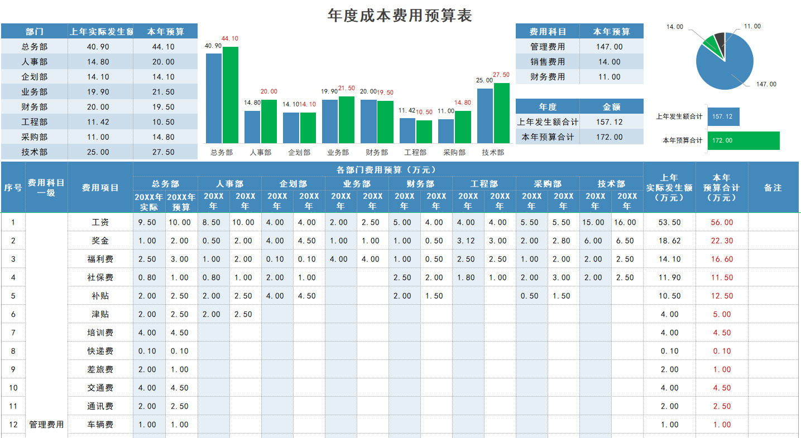Viewport: 801px width, 438px height.
Task: Click the 奖金 row number 2 cell
Action: pos(13,240)
